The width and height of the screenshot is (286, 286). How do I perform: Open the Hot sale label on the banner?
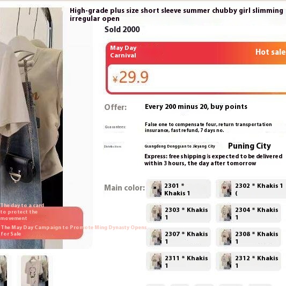coord(270,52)
